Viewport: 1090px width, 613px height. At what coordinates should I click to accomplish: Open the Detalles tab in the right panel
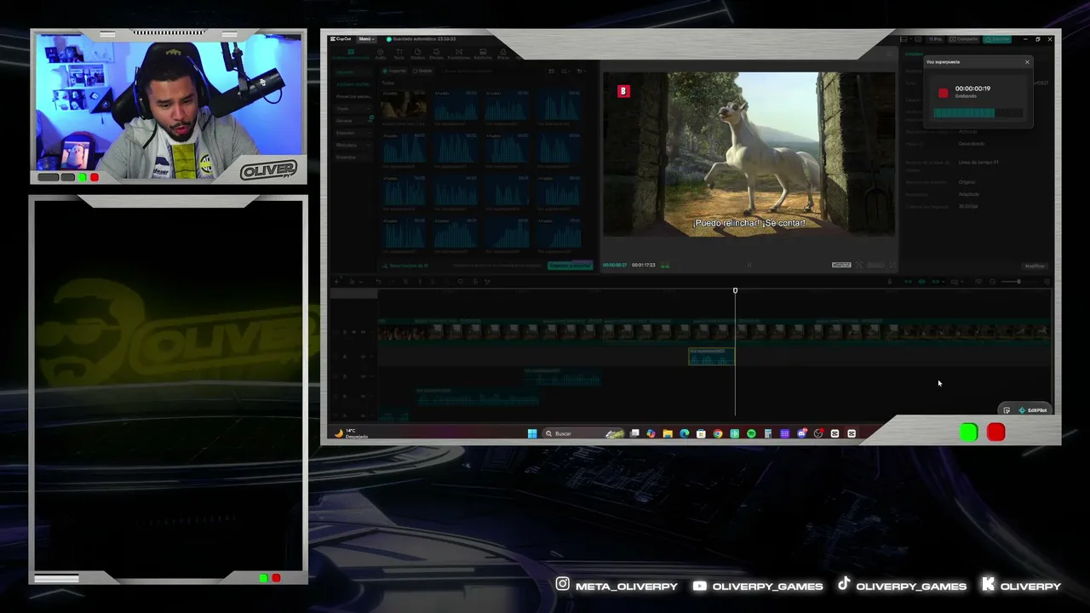[x=914, y=54]
